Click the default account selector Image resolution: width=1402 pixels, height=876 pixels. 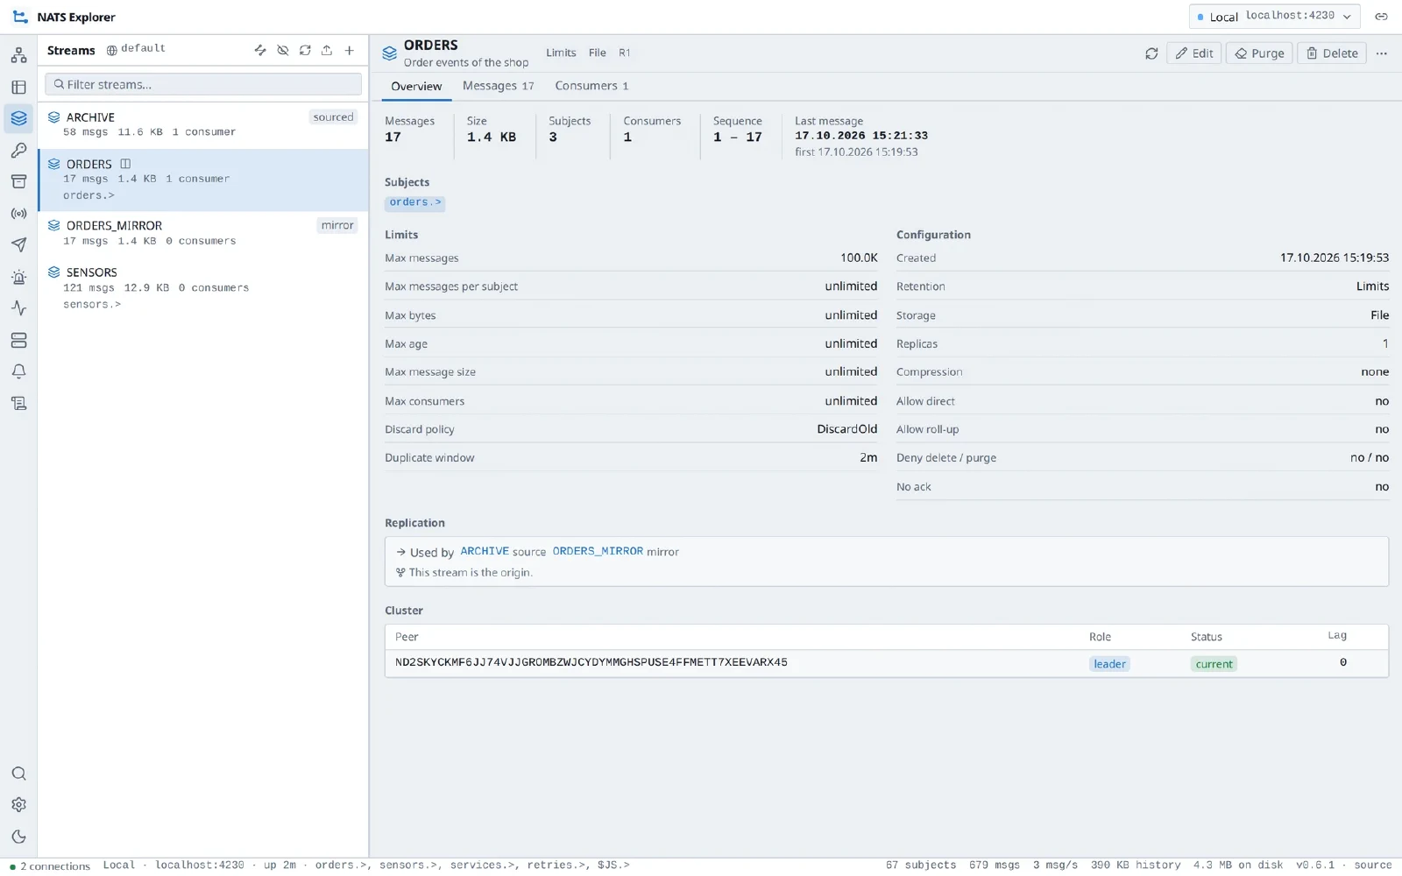click(136, 50)
